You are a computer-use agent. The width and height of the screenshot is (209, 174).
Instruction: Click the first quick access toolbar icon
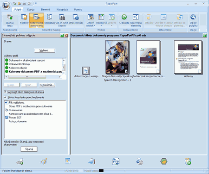click(x=14, y=3)
